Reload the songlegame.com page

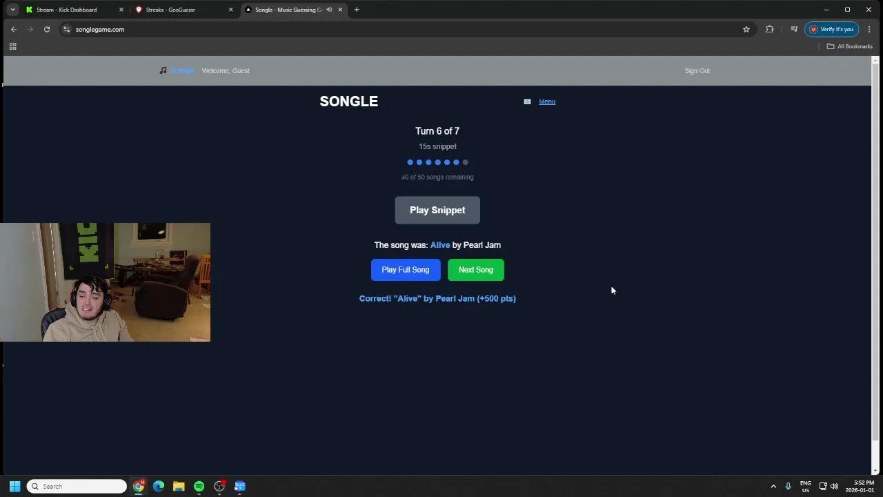47,29
